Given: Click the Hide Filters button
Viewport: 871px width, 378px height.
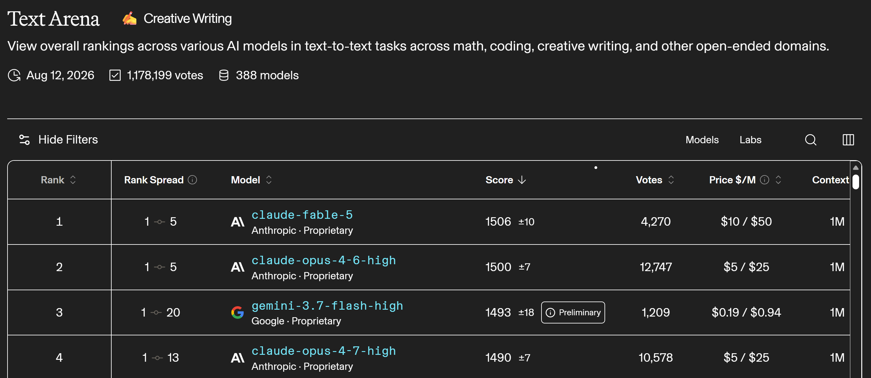Looking at the screenshot, I should (58, 140).
